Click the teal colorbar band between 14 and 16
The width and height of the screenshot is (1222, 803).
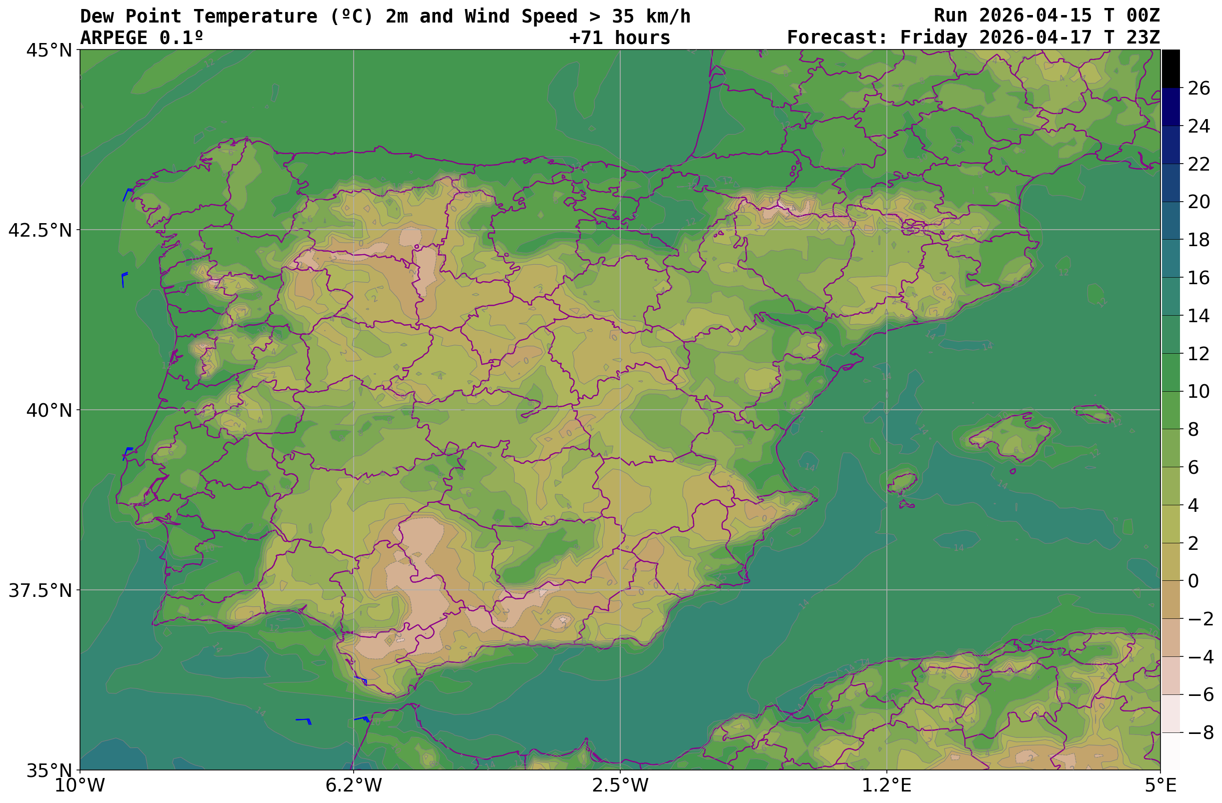1170,296
